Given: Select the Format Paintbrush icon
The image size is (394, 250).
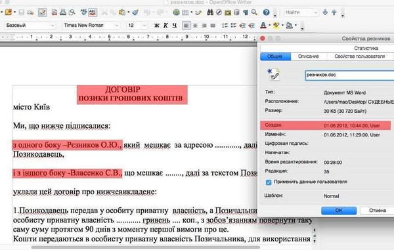Looking at the screenshot, I should 135,12.
